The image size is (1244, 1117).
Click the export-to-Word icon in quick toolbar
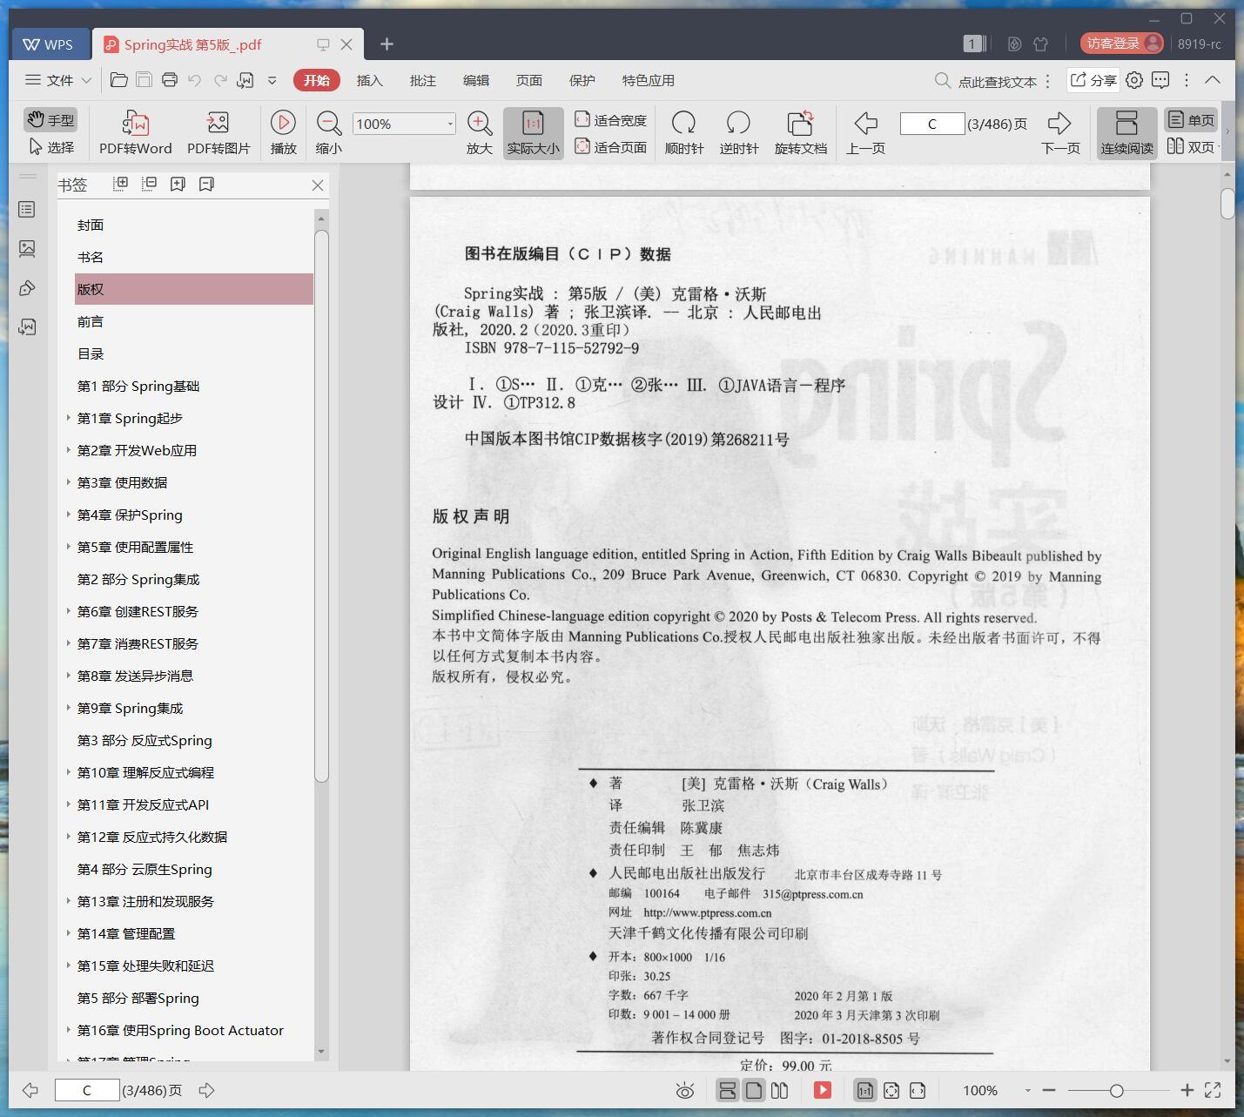pyautogui.click(x=245, y=80)
